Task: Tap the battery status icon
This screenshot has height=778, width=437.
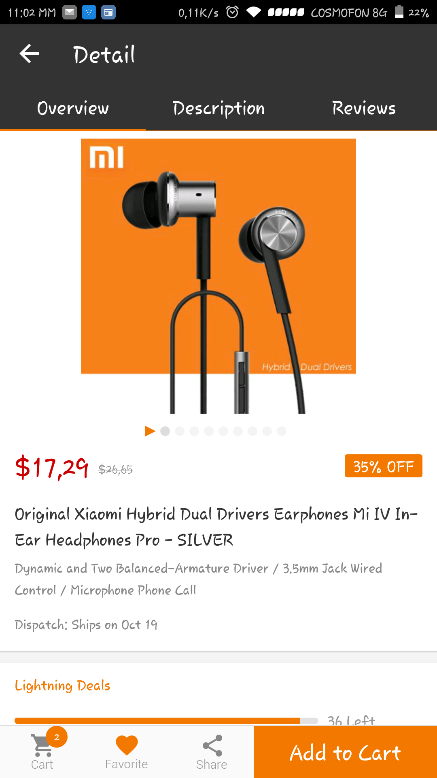Action: coord(399,12)
